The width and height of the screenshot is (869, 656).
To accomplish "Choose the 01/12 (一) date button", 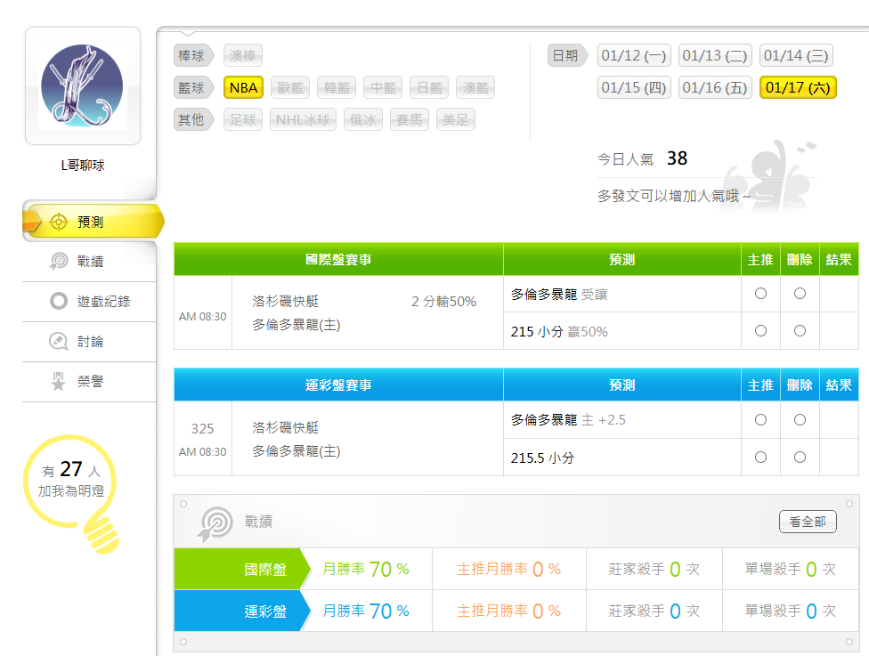I will coord(633,56).
